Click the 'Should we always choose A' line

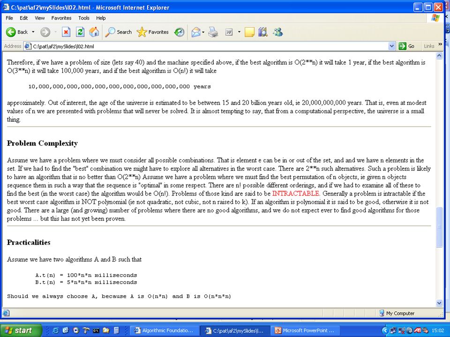pos(119,296)
